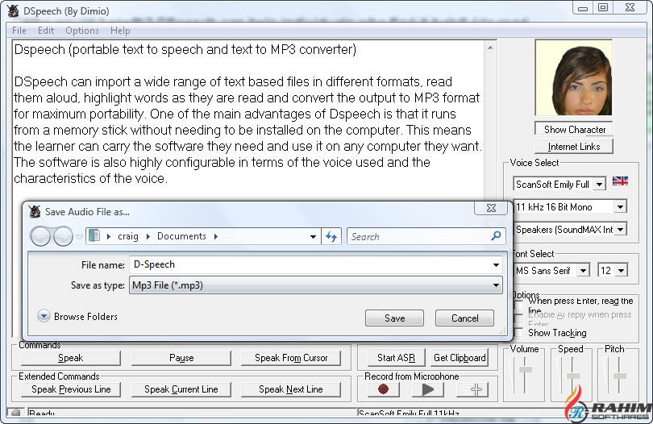The height and width of the screenshot is (424, 653).
Task: Click the Pitch slider handle
Action: pos(620,376)
